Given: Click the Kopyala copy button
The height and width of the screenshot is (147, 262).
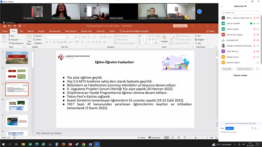Looking at the screenshot, I should pyautogui.click(x=14, y=39).
